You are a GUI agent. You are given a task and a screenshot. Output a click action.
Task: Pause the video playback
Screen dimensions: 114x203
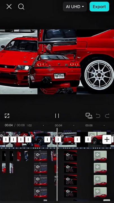(57, 116)
